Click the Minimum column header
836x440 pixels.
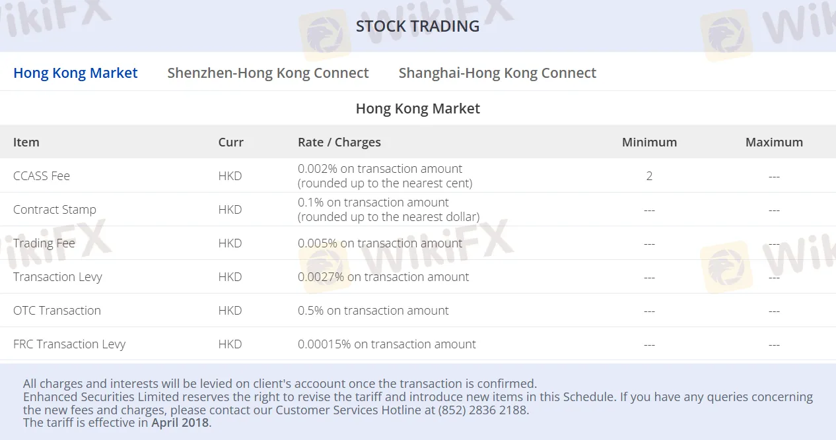tap(649, 142)
